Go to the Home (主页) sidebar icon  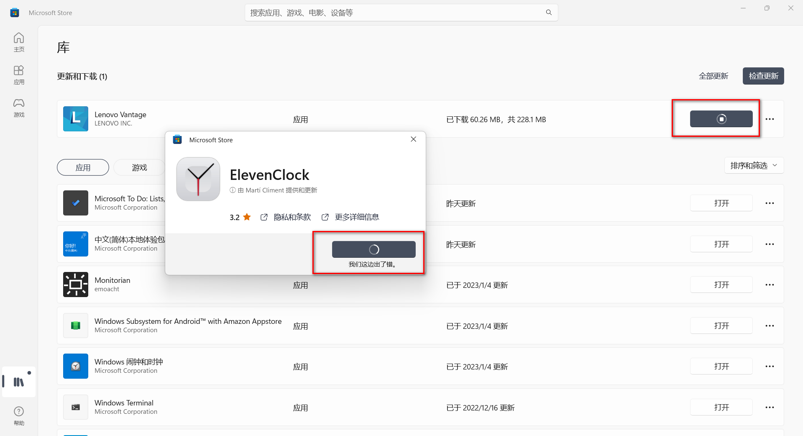tap(19, 42)
